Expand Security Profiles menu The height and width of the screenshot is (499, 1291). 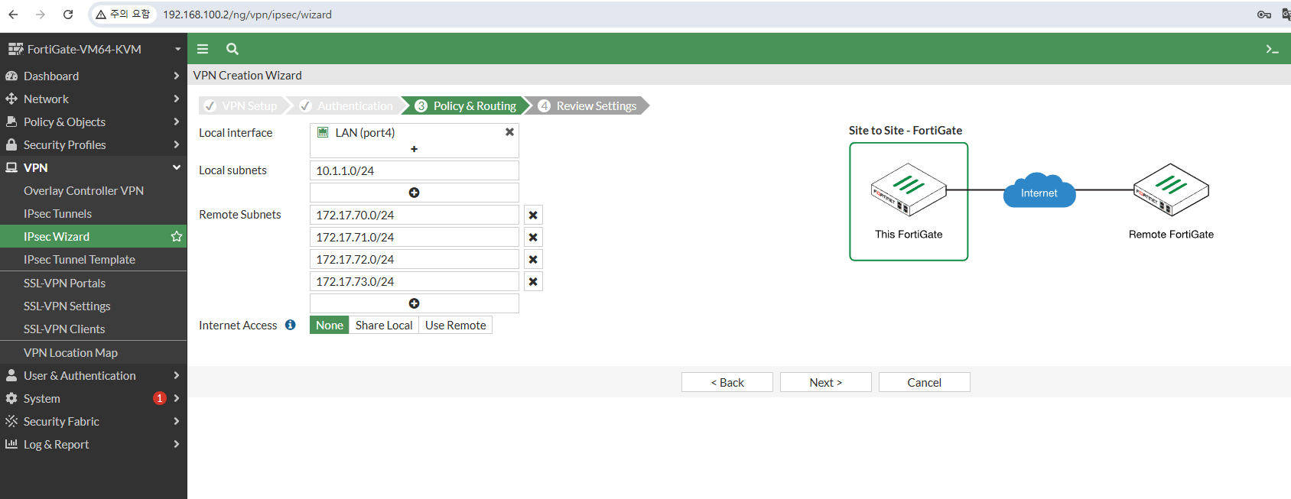pos(93,144)
